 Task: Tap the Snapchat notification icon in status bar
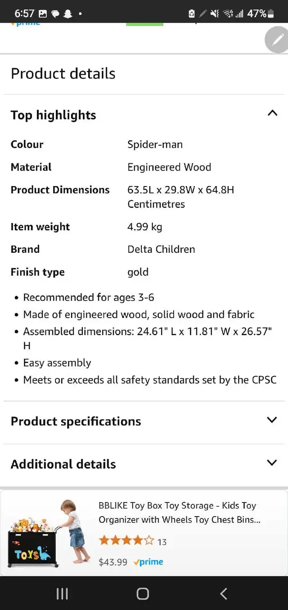(x=67, y=14)
